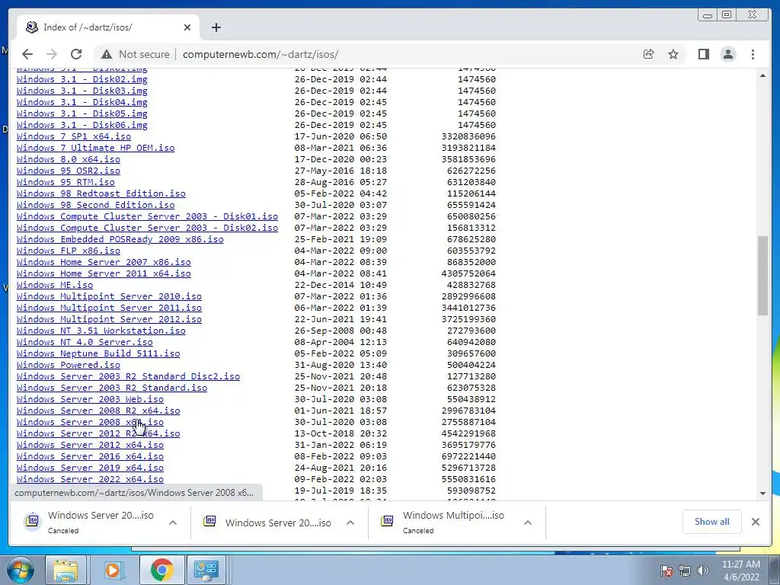Image resolution: width=780 pixels, height=585 pixels.
Task: Click the page scrollbar up arrow
Action: [x=762, y=75]
